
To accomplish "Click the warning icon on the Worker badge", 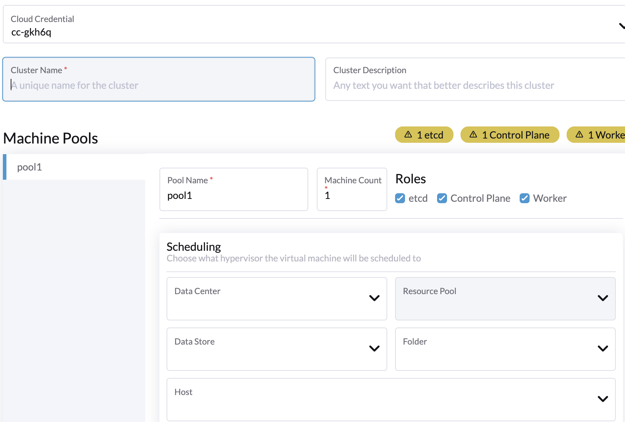I will point(579,135).
